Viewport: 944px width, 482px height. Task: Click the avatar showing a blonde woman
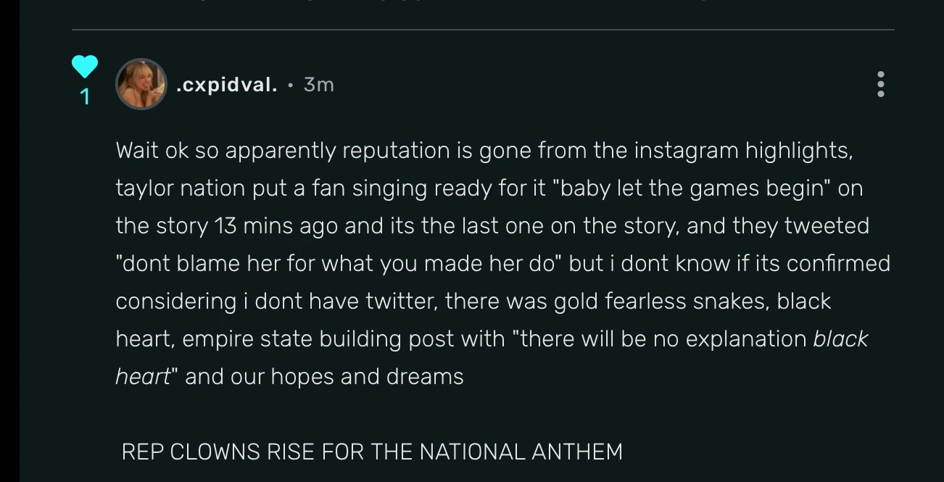tap(142, 83)
